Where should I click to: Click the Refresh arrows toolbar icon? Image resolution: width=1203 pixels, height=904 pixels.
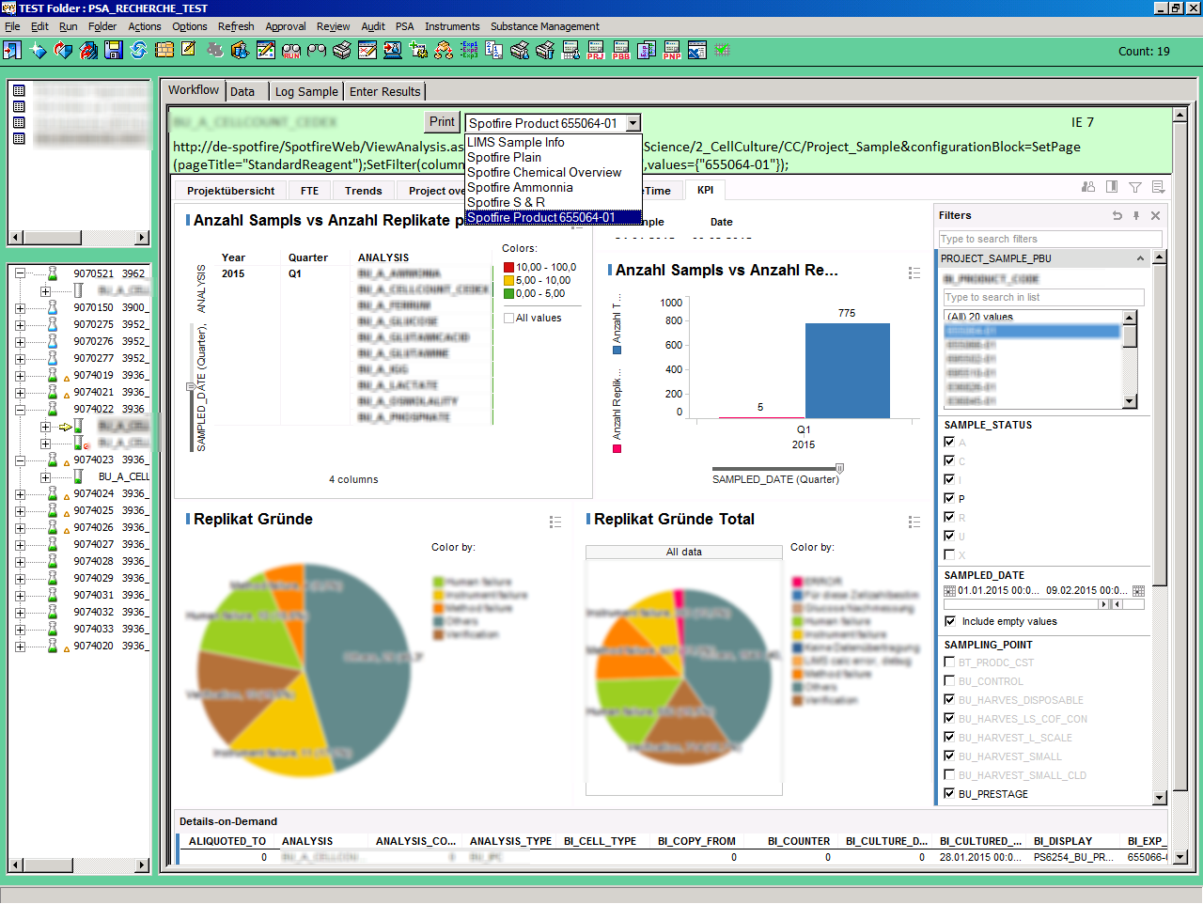(139, 51)
